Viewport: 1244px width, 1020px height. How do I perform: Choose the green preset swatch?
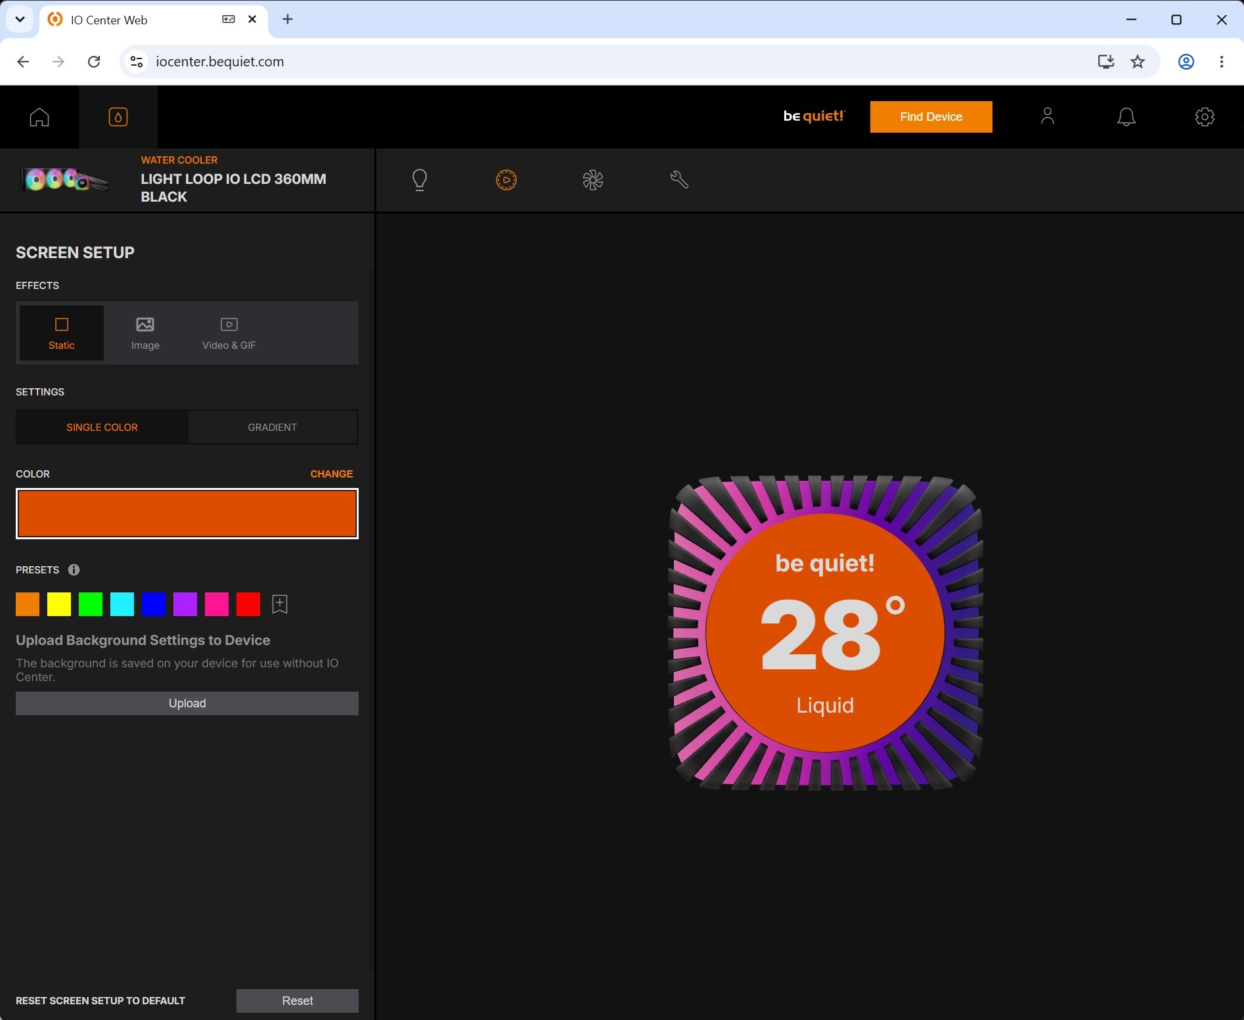pos(91,604)
